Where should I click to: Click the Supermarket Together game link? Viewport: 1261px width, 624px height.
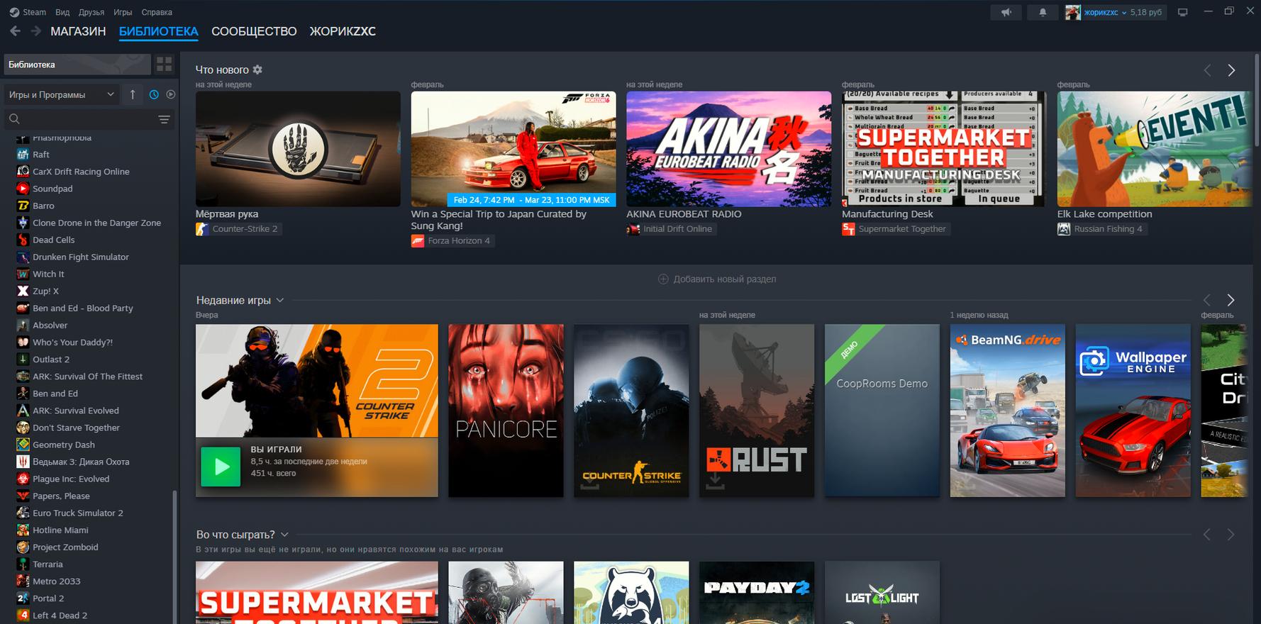901,229
